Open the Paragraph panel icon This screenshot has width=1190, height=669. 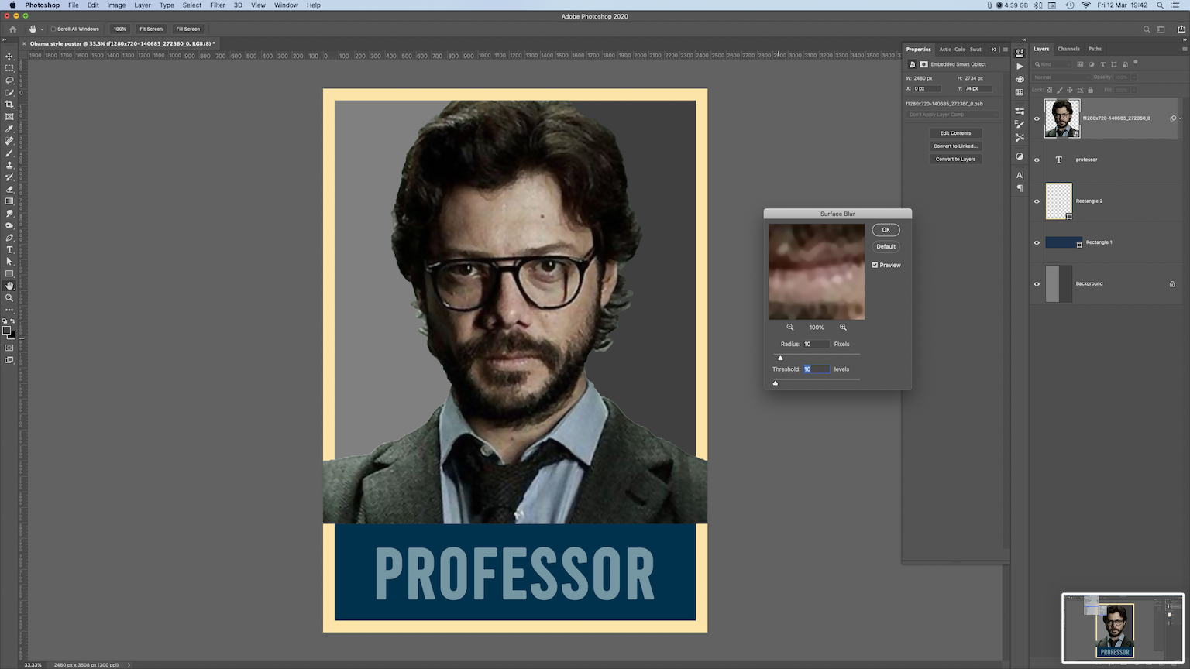tap(1020, 188)
